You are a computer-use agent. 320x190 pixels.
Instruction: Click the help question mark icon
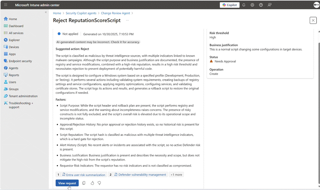click(261, 5)
